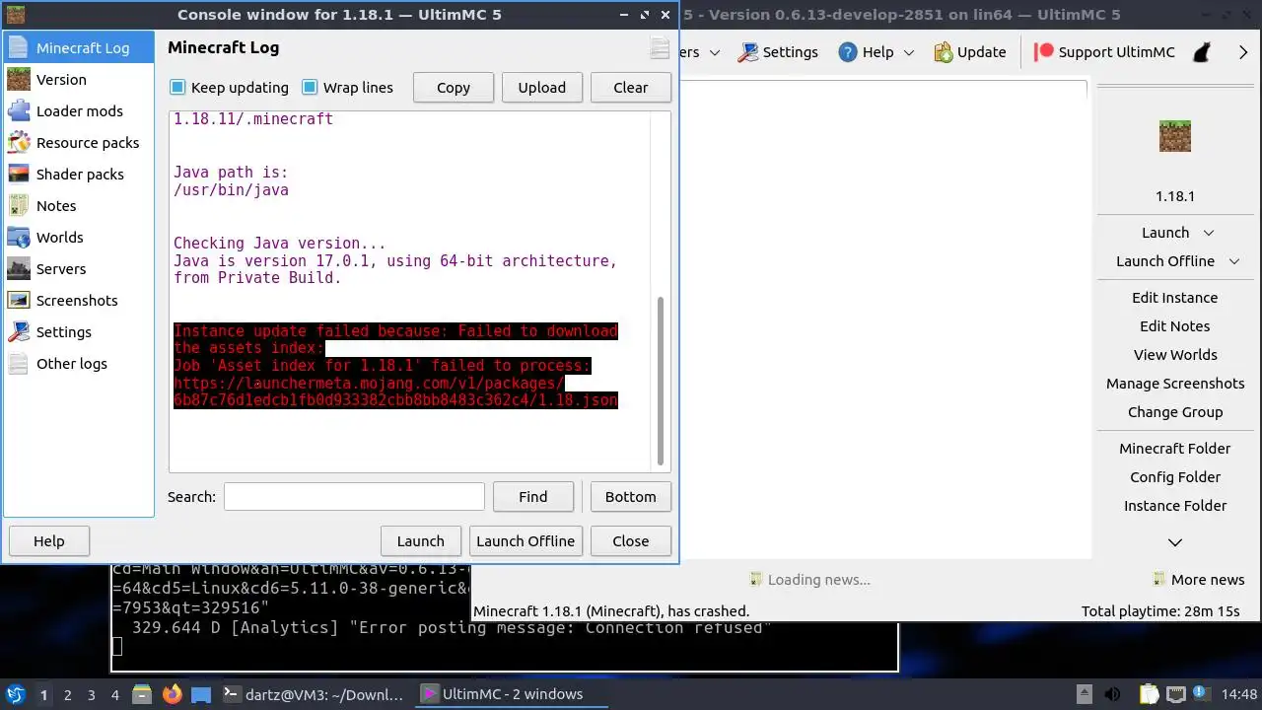Viewport: 1262px width, 710px height.
Task: Click the '/usr/bin/java' path line
Action: click(x=231, y=189)
